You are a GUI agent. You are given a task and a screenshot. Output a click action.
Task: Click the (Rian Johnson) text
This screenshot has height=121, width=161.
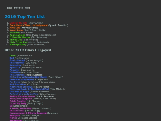(30, 40)
